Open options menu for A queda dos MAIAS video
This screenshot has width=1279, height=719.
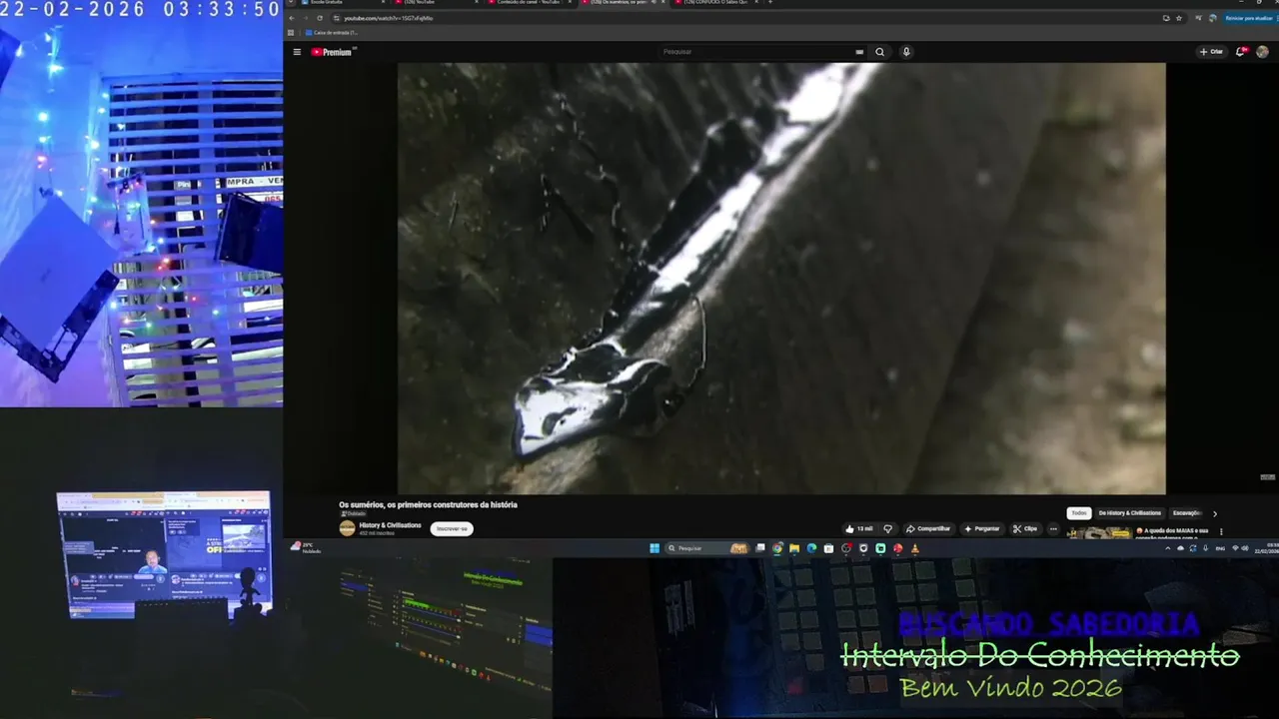[1221, 532]
